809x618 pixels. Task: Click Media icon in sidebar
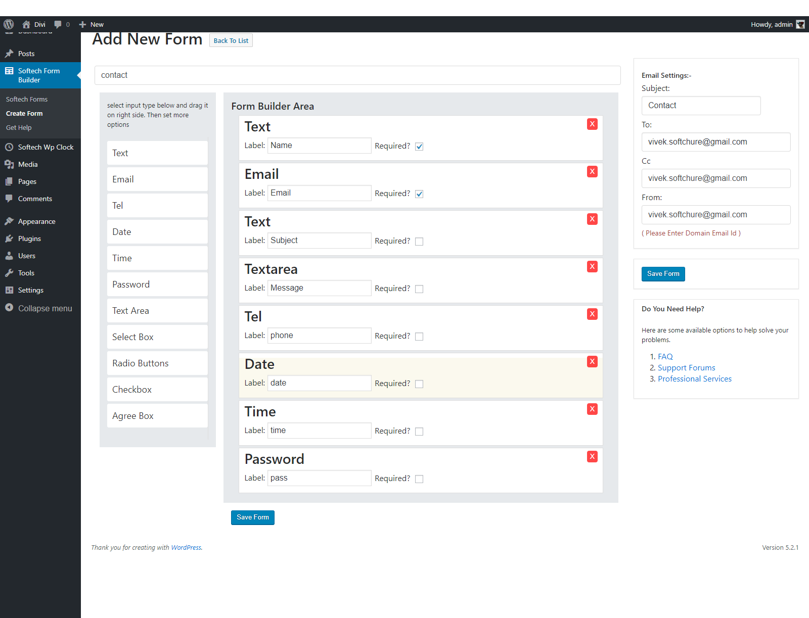(9, 164)
